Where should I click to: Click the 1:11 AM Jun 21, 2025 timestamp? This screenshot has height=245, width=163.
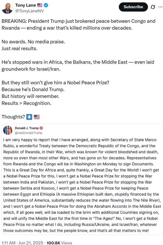coord(22,243)
